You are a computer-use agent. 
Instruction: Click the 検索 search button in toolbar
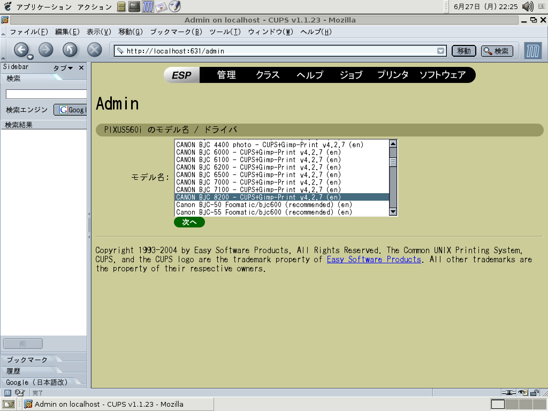497,51
